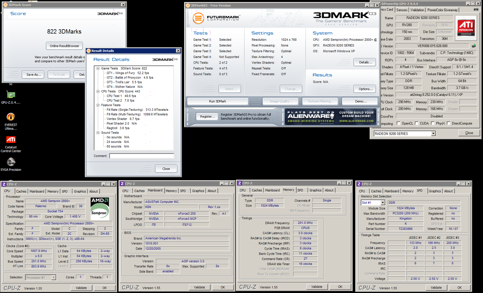
Task: Click the Fill Rate (Multi-Texturing) result row
Action: [x=137, y=114]
